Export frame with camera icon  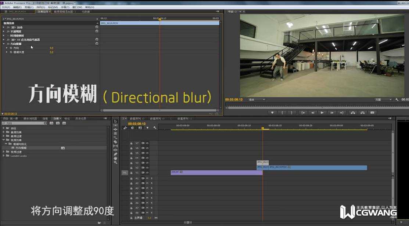pyautogui.click(x=373, y=112)
